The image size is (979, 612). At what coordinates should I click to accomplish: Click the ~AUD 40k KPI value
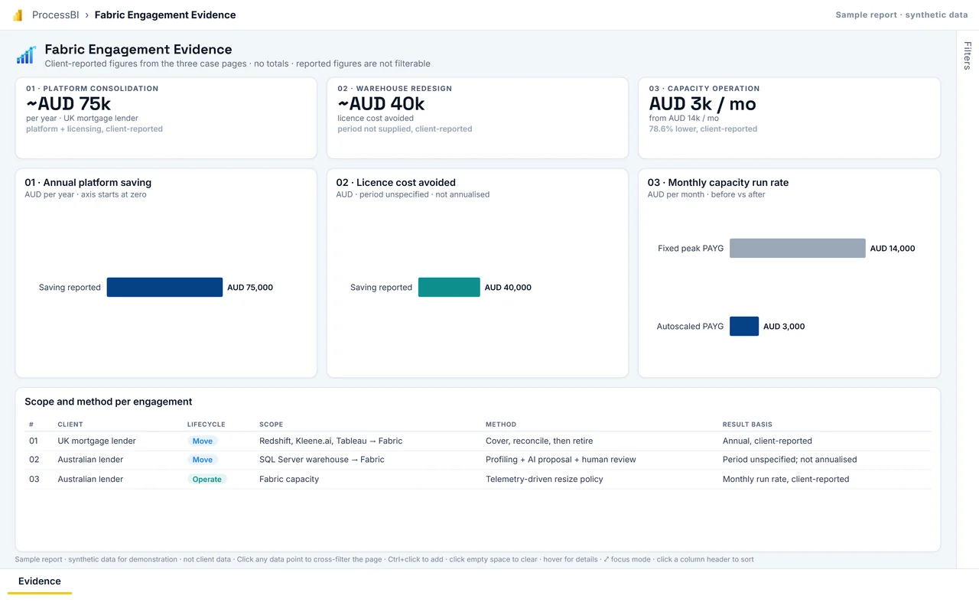(381, 104)
